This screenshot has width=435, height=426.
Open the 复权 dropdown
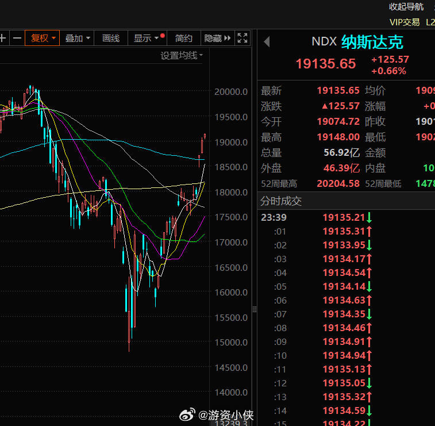pos(42,38)
